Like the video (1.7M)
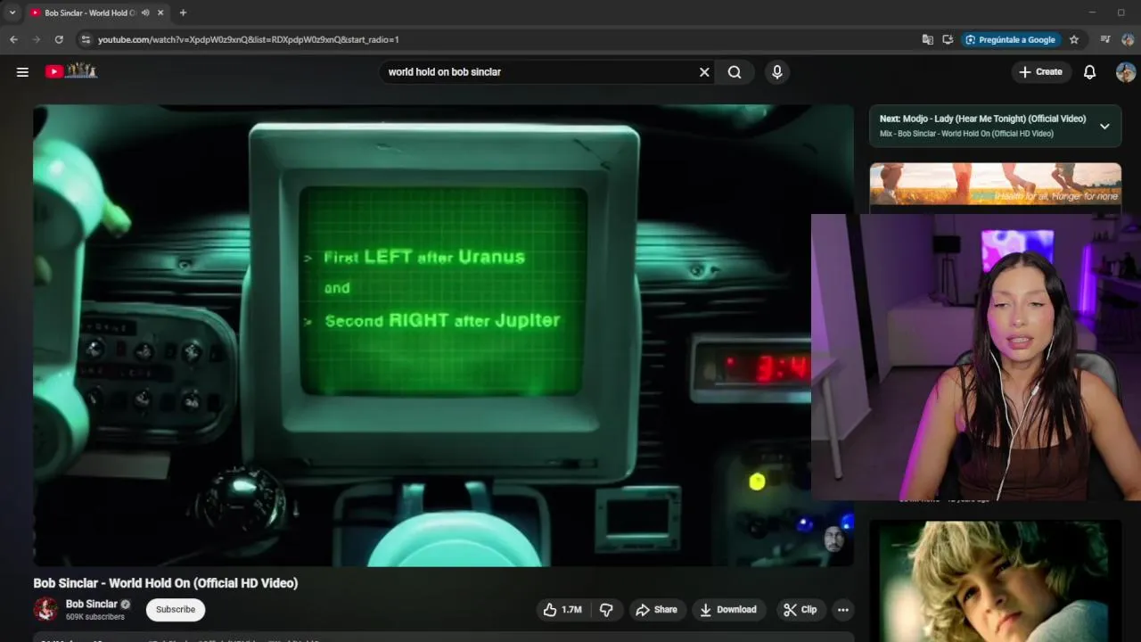 tap(562, 610)
